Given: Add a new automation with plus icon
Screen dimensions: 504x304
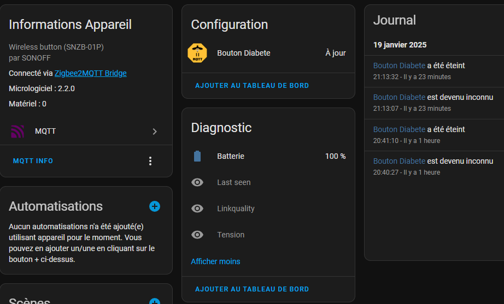Looking at the screenshot, I should tap(155, 206).
